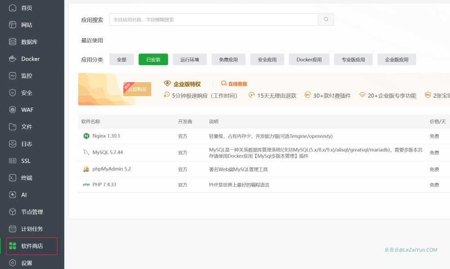Click the Logs (日志) sidebar icon
The width and height of the screenshot is (450, 269).
[12, 144]
